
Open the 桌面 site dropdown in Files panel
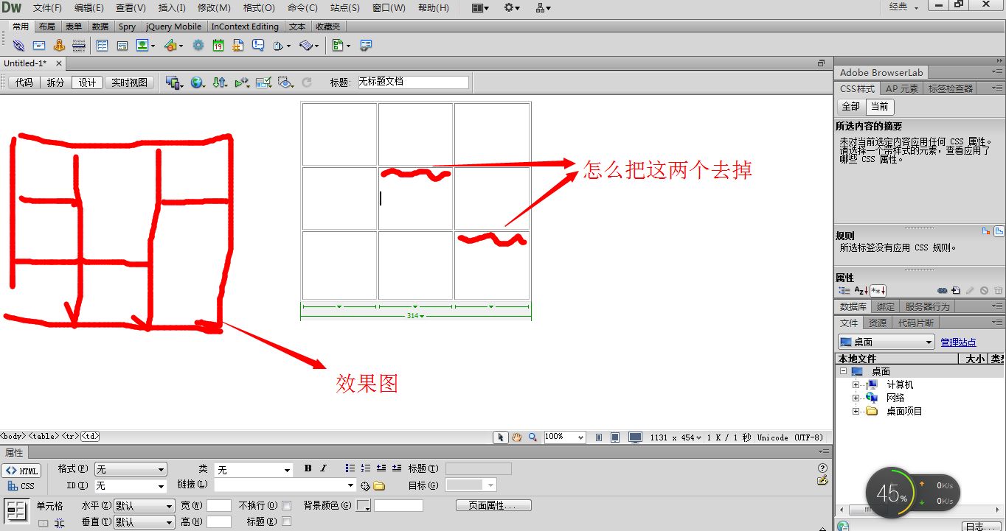[x=887, y=342]
